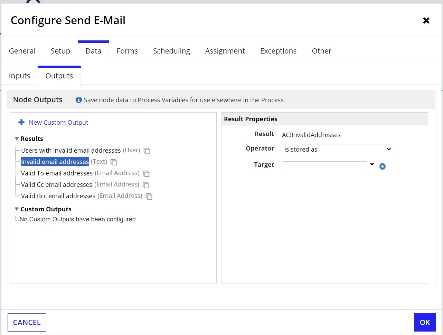The height and width of the screenshot is (335, 443).
Task: Click the New Custom Output link
Action: (58, 122)
